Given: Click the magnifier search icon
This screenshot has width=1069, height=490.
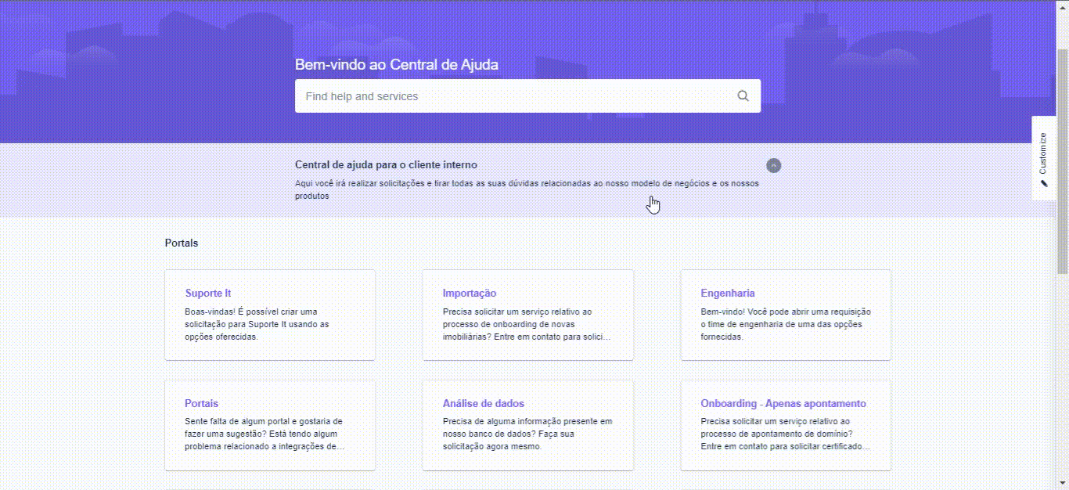Looking at the screenshot, I should (743, 96).
